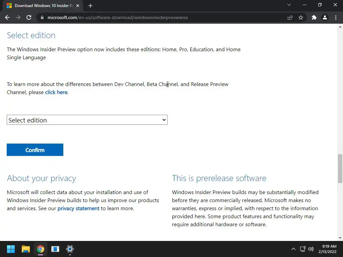Click the page vertical scrollbar thumb
Viewport: 343px width, 257px height.
(x=340, y=169)
